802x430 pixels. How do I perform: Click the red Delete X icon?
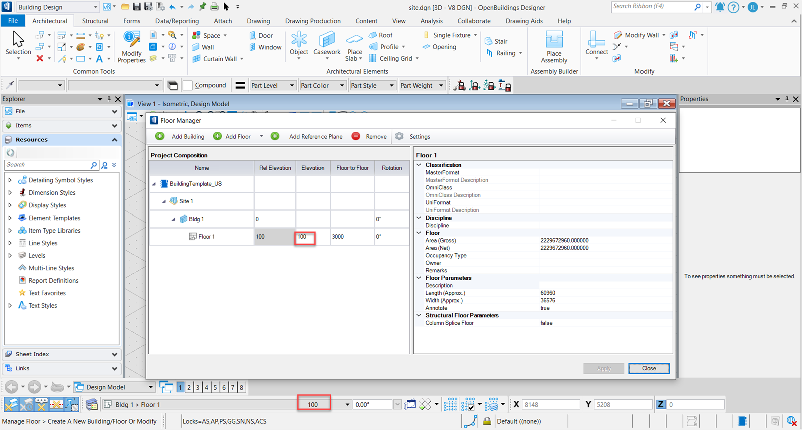pos(40,58)
